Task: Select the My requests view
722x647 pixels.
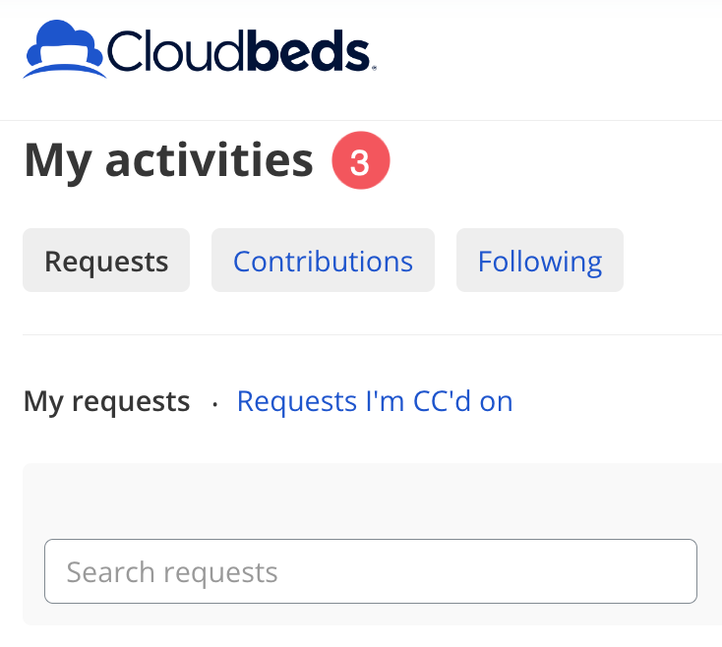Action: 106,401
